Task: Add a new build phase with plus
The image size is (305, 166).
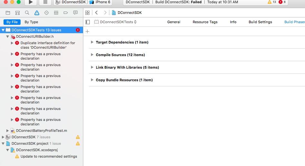Action: [x=87, y=31]
